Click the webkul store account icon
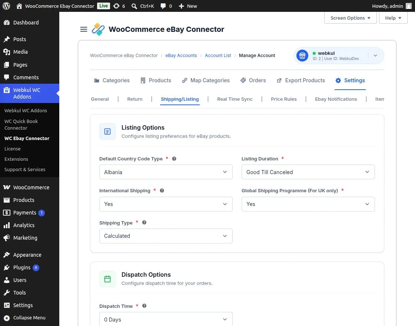The height and width of the screenshot is (326, 415). (302, 56)
